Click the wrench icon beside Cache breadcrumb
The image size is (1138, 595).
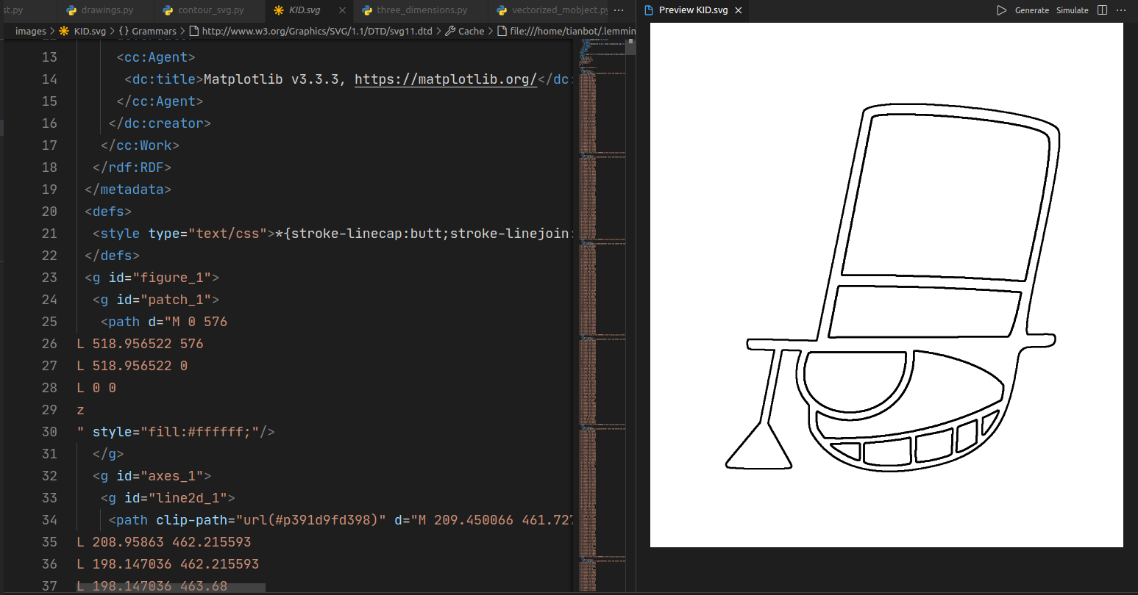(450, 31)
